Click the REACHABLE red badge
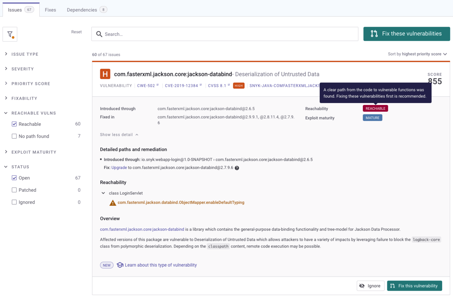The height and width of the screenshot is (296, 453). (375, 108)
